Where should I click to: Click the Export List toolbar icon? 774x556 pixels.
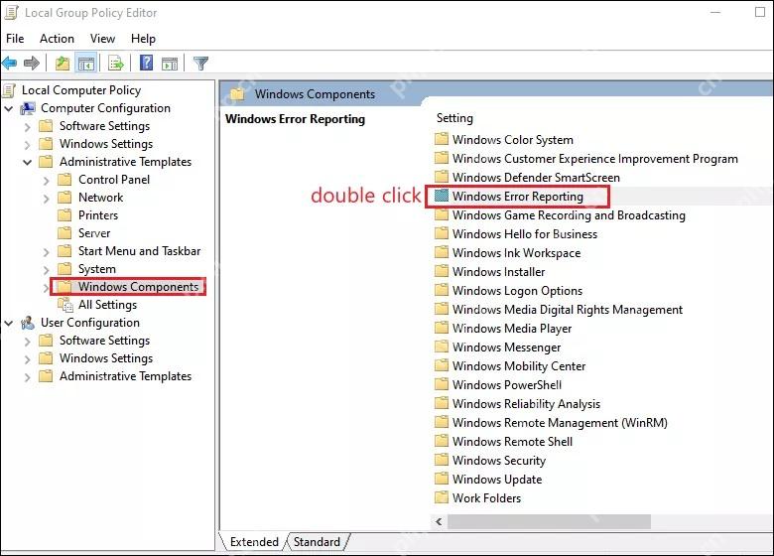point(116,64)
